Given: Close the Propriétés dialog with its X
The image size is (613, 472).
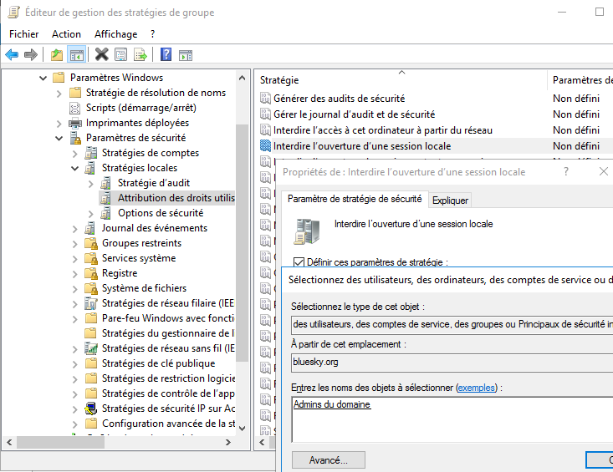Looking at the screenshot, I should [604, 171].
